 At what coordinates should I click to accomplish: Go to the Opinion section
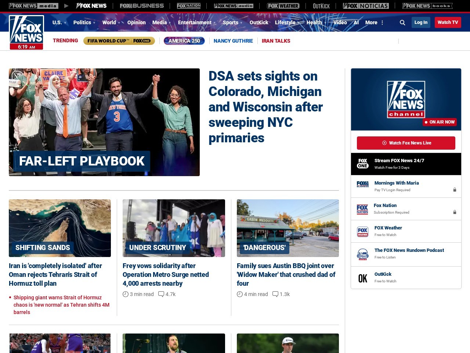137,22
